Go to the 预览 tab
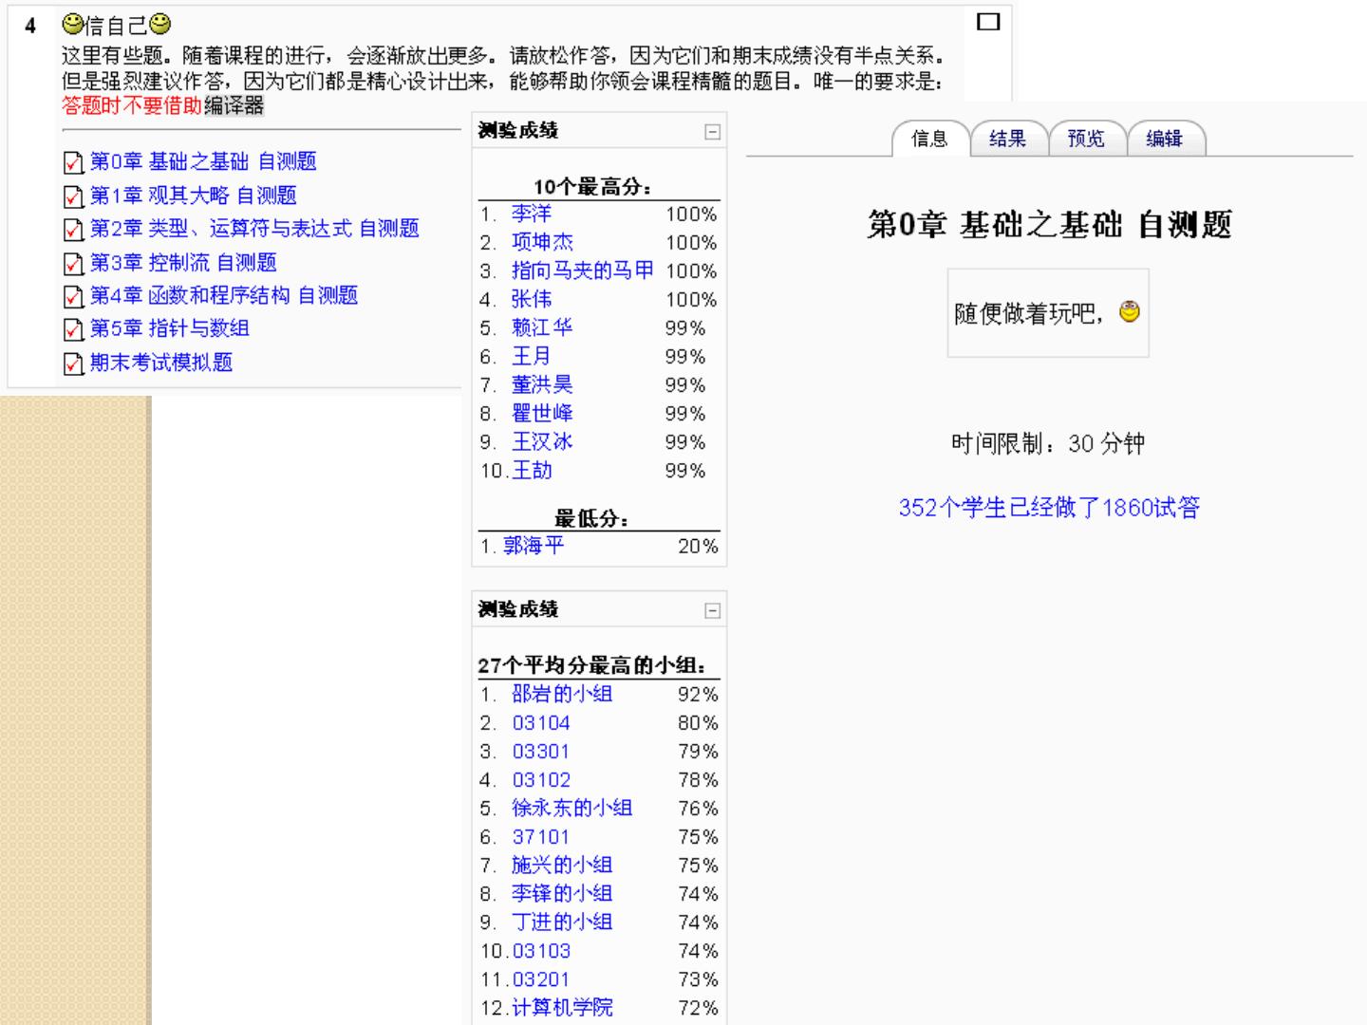 tap(1086, 140)
